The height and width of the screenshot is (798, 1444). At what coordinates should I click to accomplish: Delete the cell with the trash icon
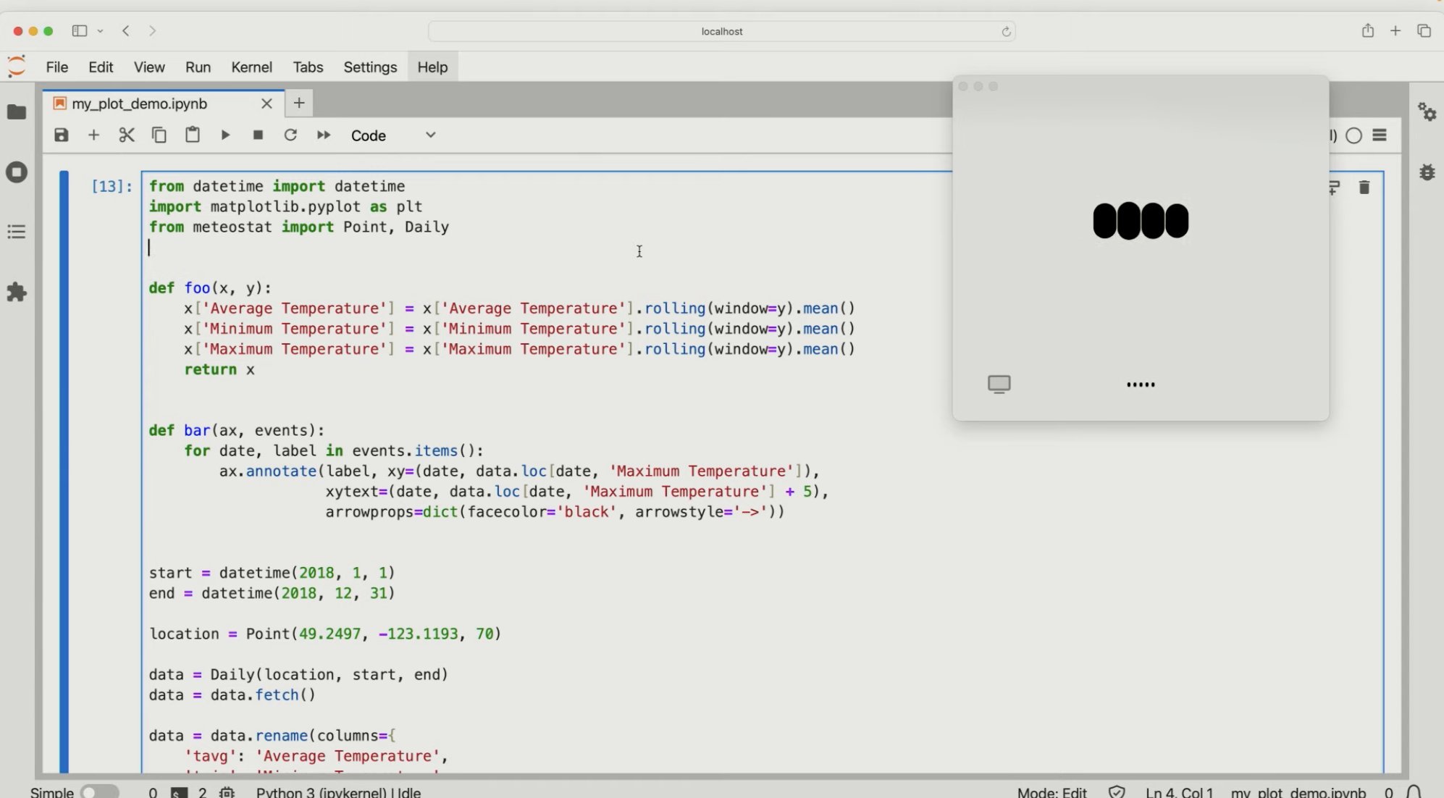[1364, 188]
